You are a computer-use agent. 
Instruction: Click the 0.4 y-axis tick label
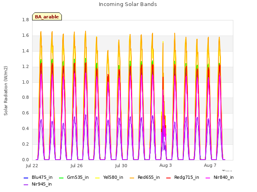point(25,129)
